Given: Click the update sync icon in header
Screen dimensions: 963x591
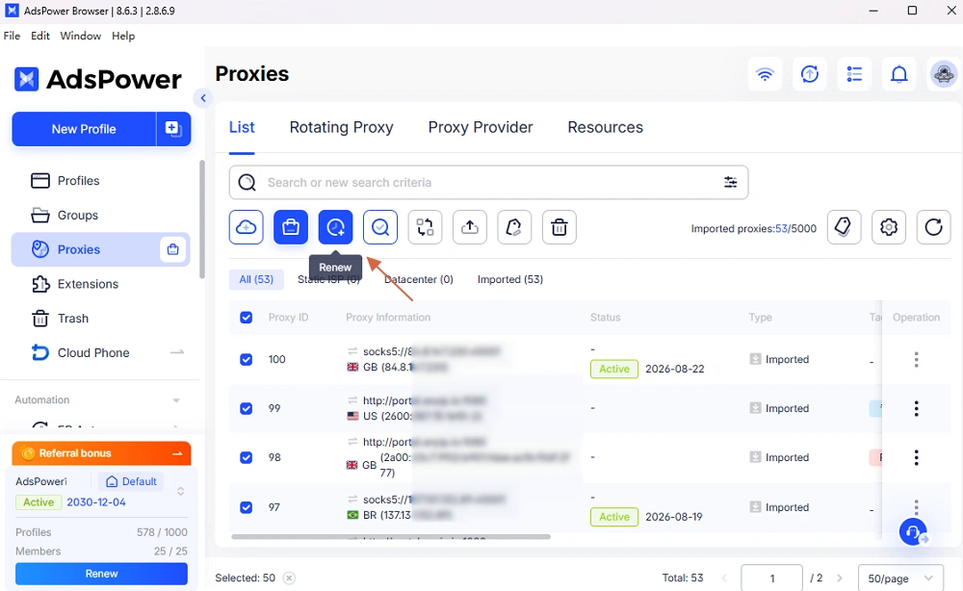Looking at the screenshot, I should pos(810,74).
